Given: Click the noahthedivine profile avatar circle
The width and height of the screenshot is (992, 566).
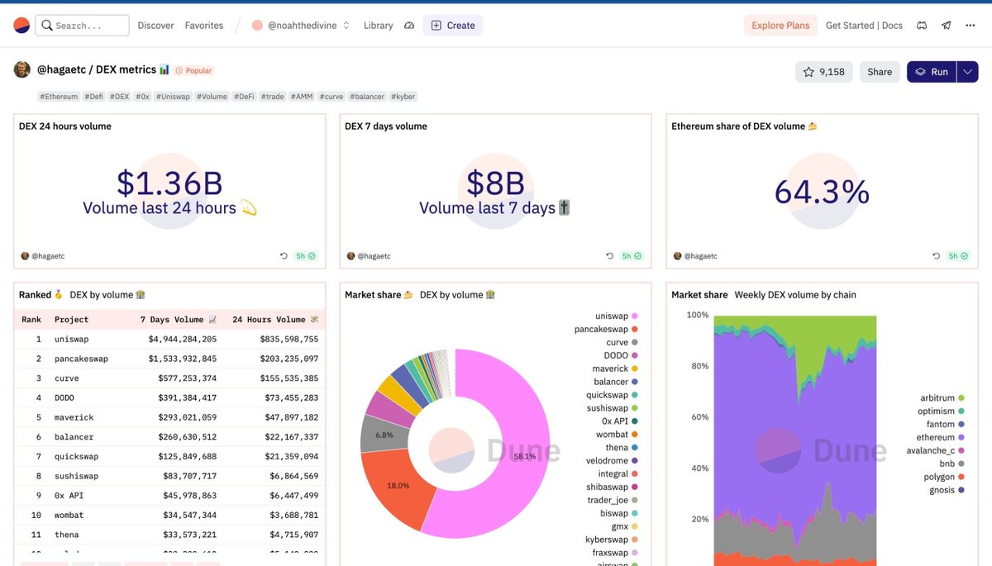Looking at the screenshot, I should (257, 26).
